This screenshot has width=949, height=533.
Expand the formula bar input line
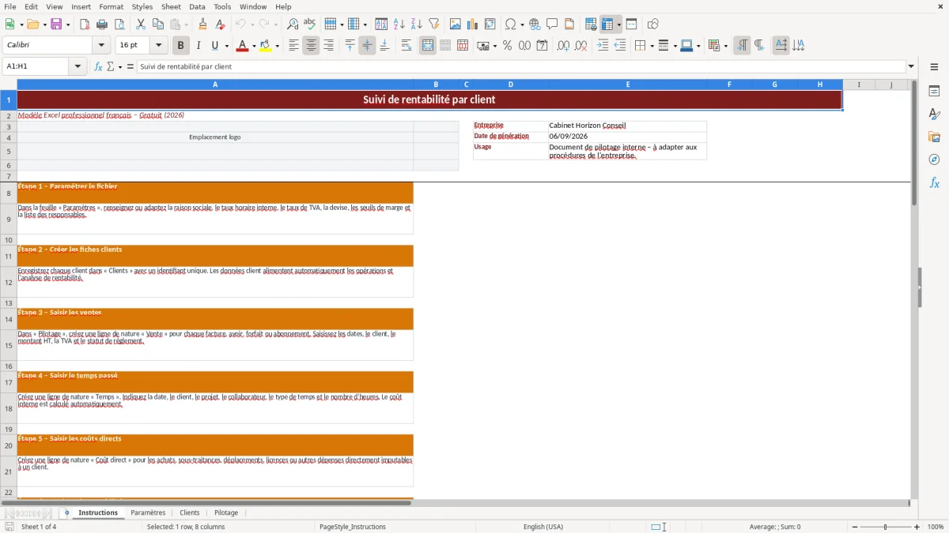point(911,67)
